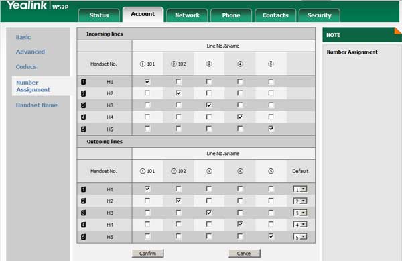Screen dimensions: 402x261
Task: Uncheck incoming line 5 for H5
Action: click(x=271, y=128)
